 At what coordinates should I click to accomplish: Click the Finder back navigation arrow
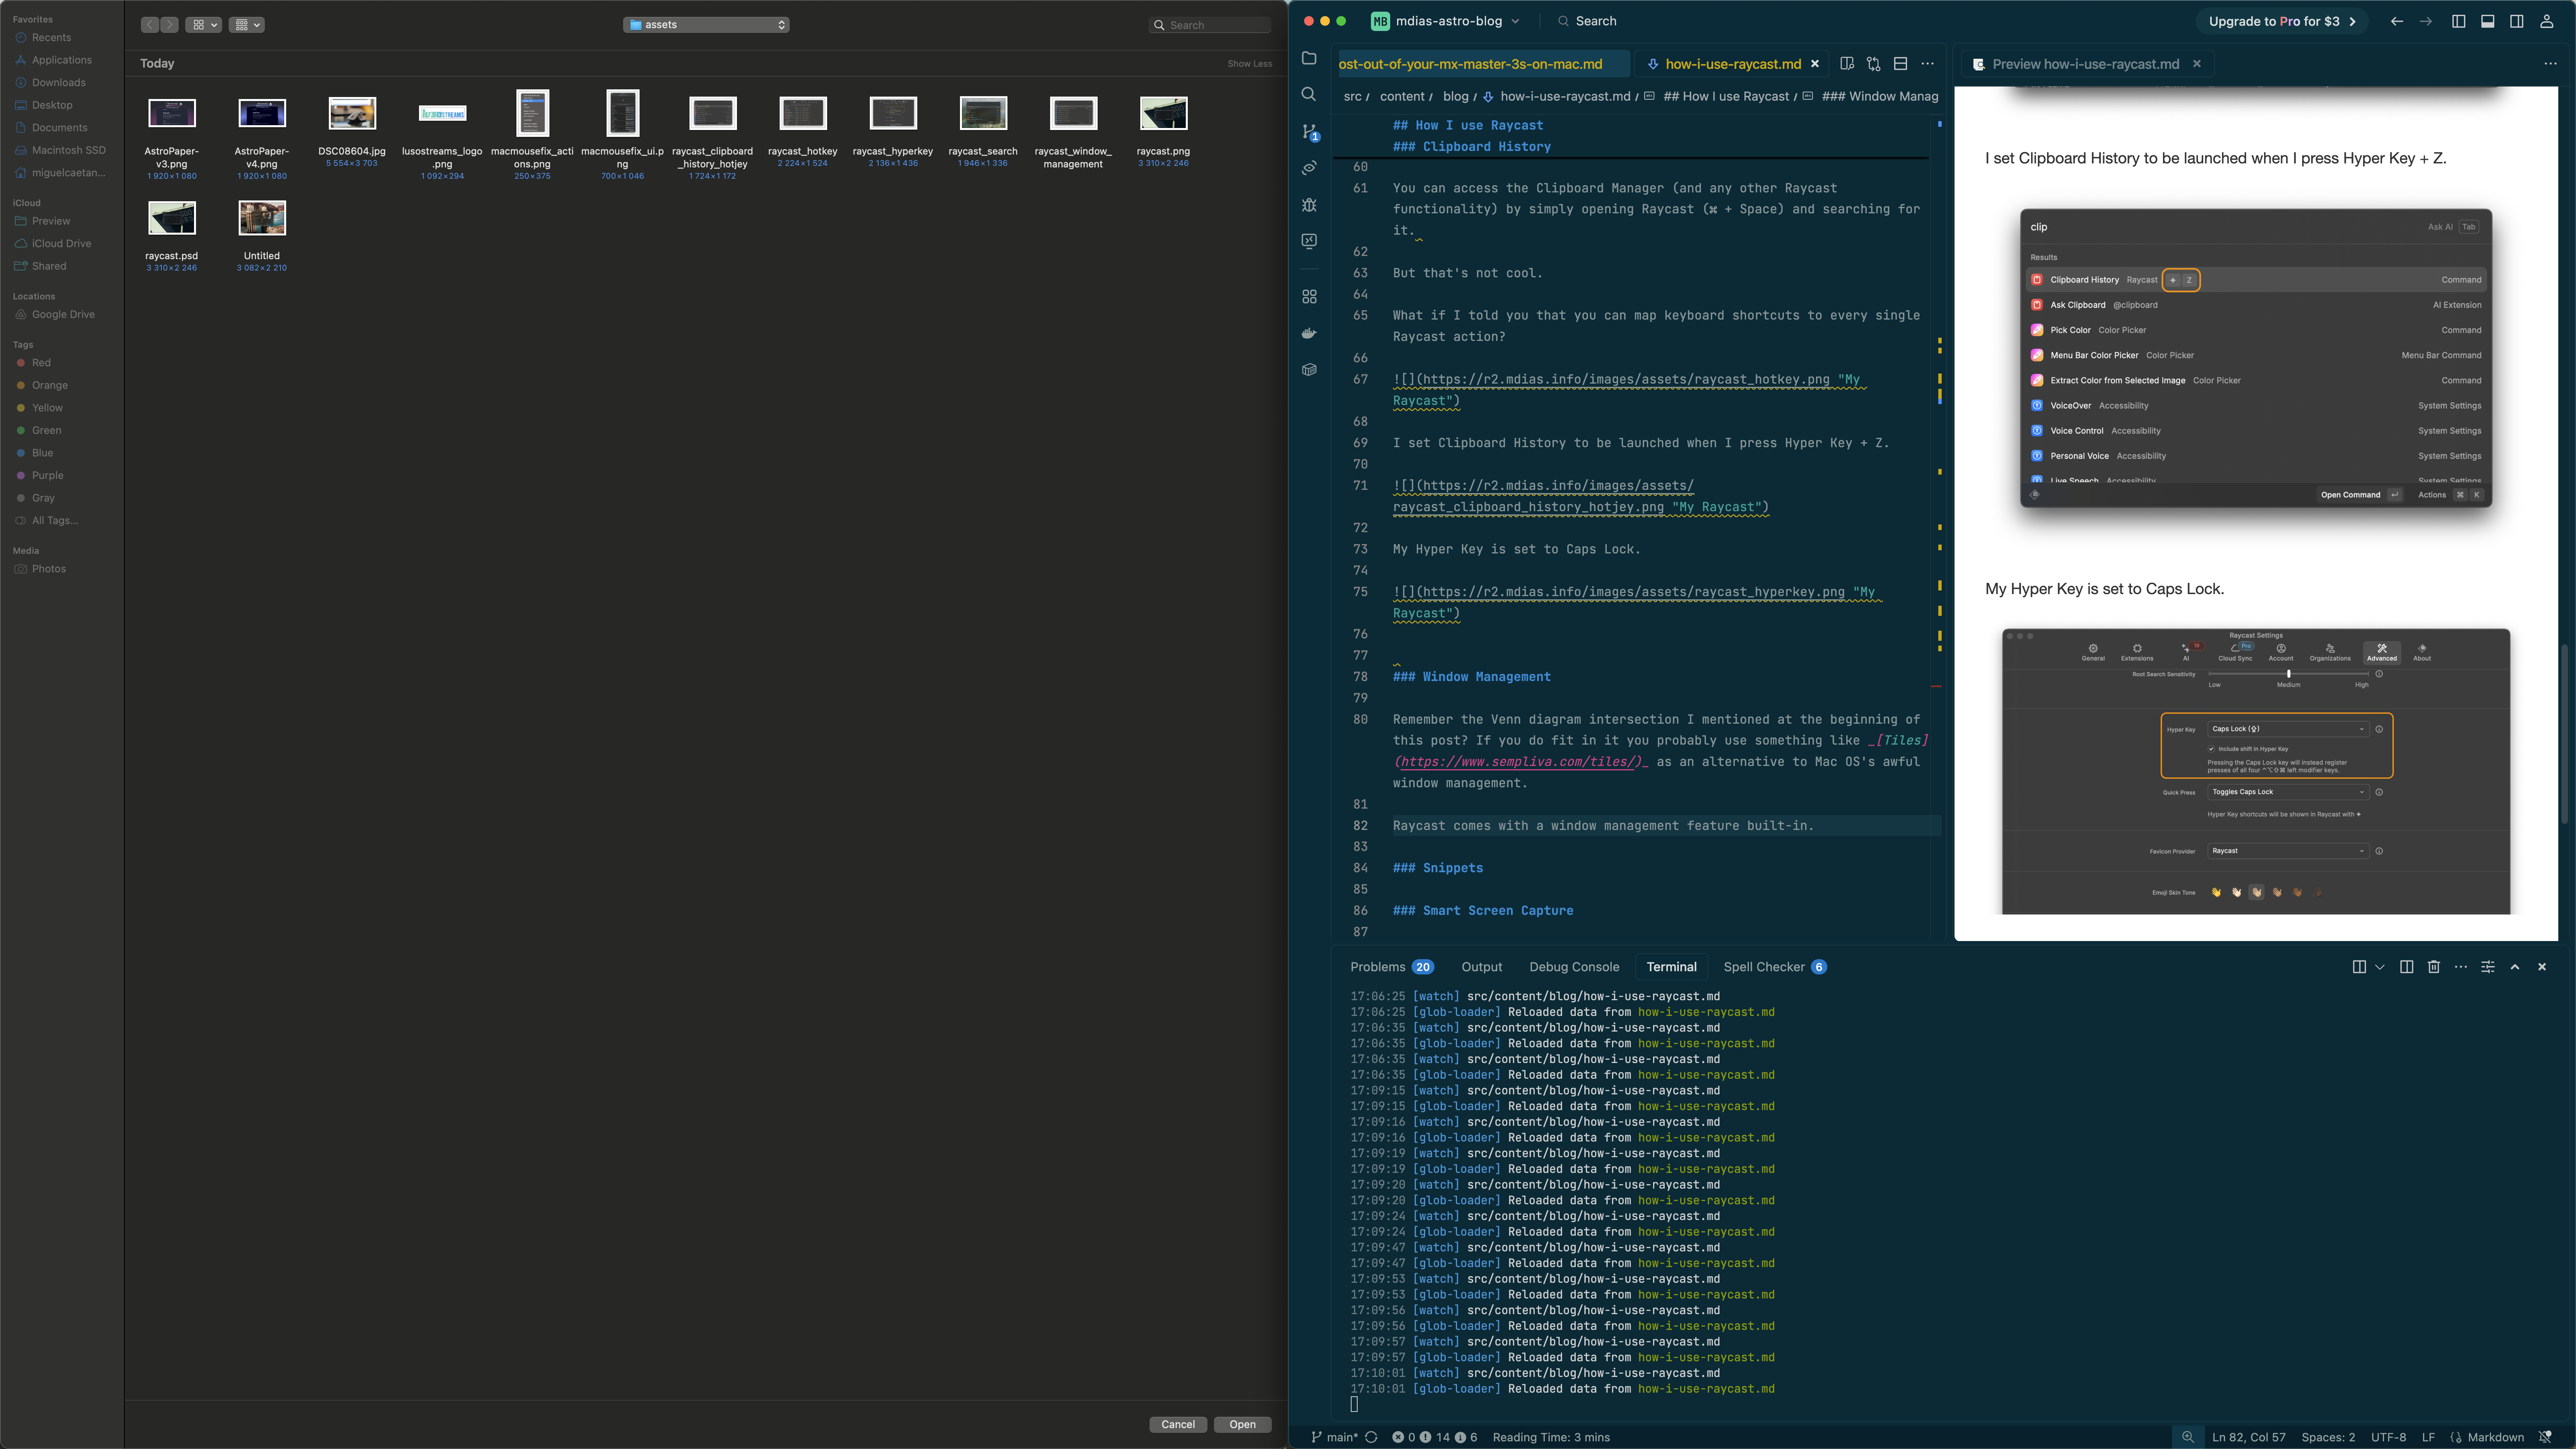point(150,25)
